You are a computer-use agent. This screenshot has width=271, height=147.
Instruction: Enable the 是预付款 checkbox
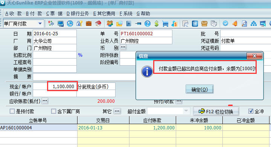pos(12,111)
